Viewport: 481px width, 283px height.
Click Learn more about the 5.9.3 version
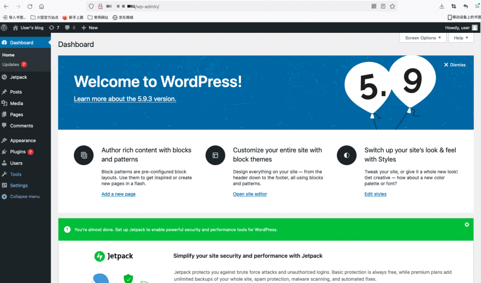(x=125, y=99)
